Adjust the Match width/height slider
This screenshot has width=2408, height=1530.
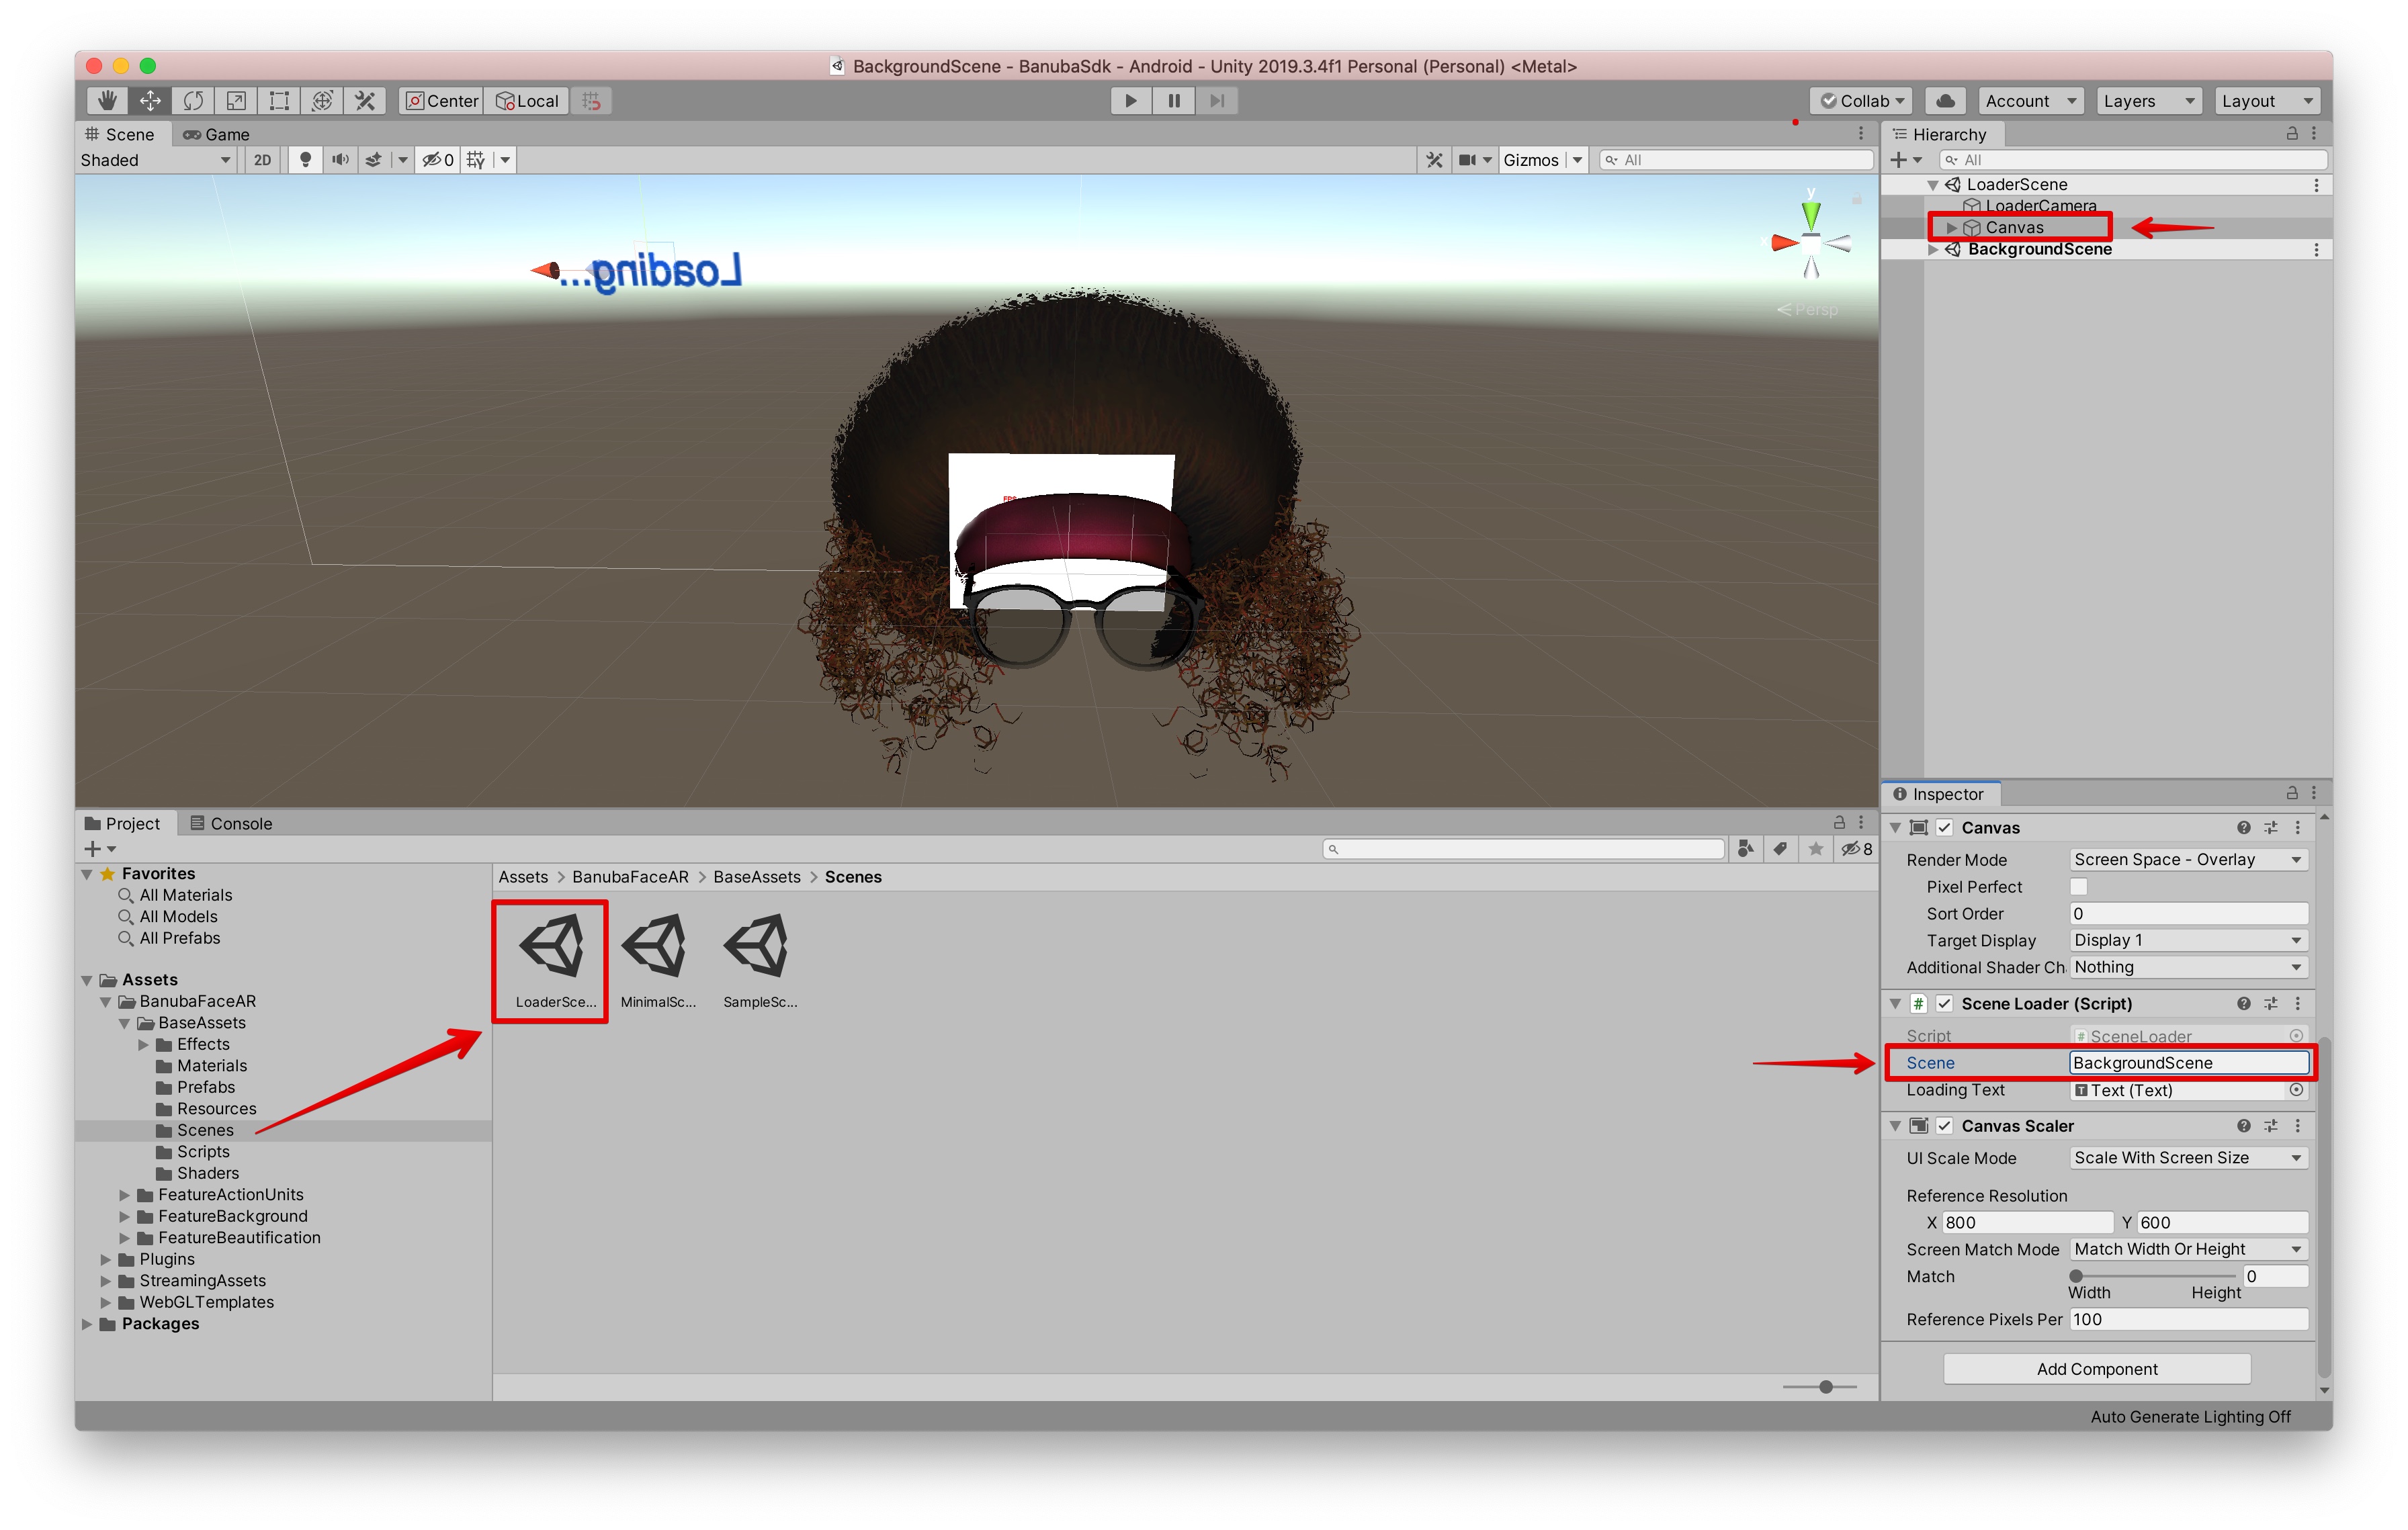(2154, 1276)
